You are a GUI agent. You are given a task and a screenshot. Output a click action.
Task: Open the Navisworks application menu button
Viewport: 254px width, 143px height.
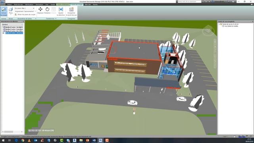tap(3, 2)
